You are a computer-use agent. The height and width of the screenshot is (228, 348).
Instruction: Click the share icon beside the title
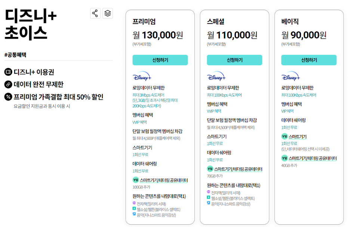(x=95, y=13)
